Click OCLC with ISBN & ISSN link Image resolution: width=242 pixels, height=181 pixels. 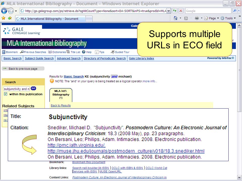pos(127,168)
